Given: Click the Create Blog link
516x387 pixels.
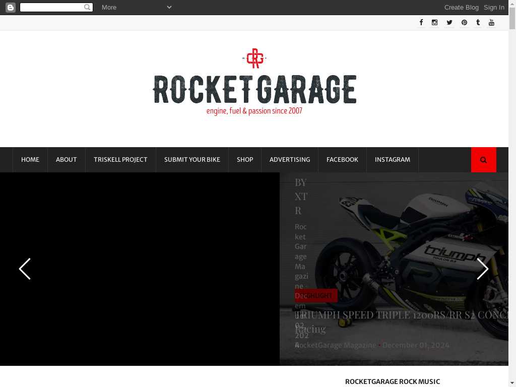Looking at the screenshot, I should (462, 7).
